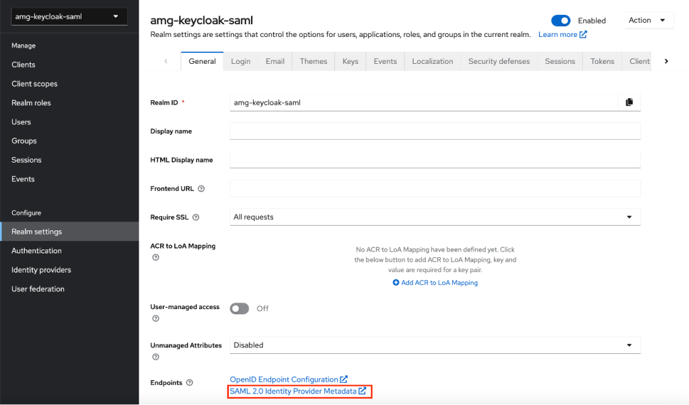Image resolution: width=689 pixels, height=405 pixels.
Task: Open SAML 2.0 Identity Provider Metadata link
Action: click(x=298, y=392)
